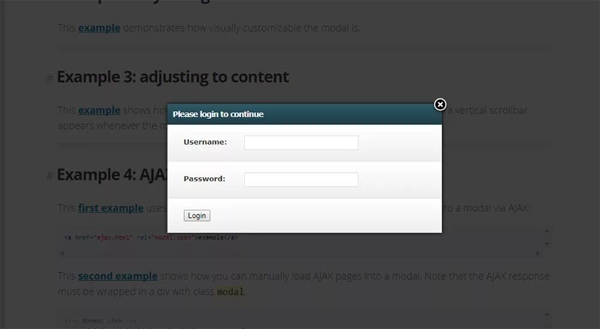This screenshot has height=329, width=600.
Task: Click the # anchor beside Example 4 heading
Action: pyautogui.click(x=50, y=175)
